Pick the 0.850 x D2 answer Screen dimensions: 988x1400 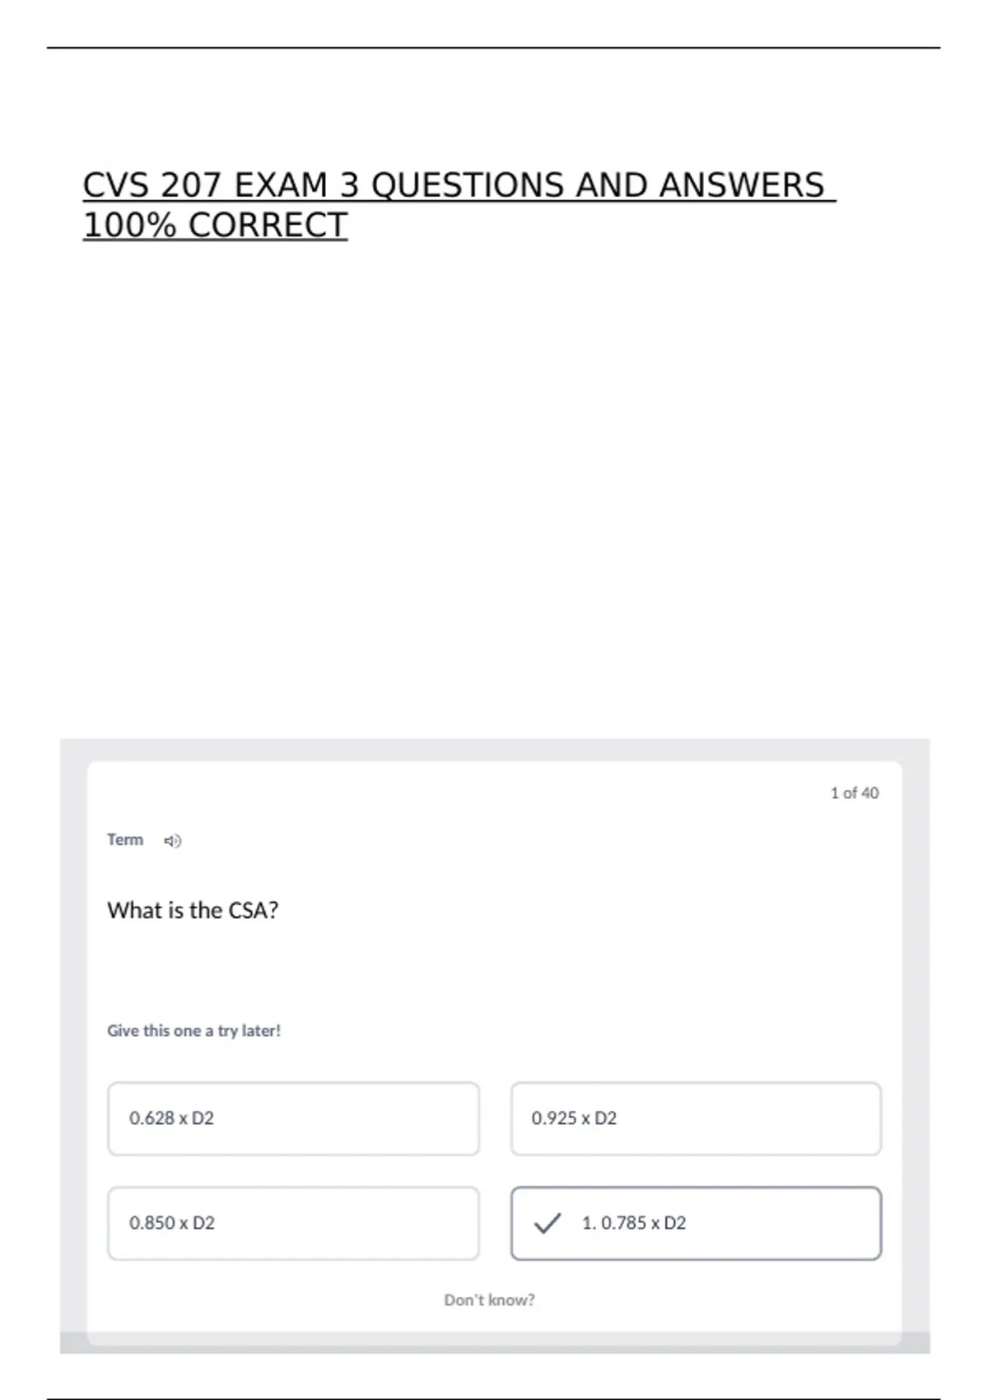pyautogui.click(x=293, y=1223)
